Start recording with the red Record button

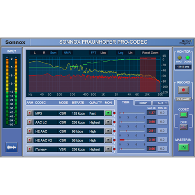[x=183, y=90]
